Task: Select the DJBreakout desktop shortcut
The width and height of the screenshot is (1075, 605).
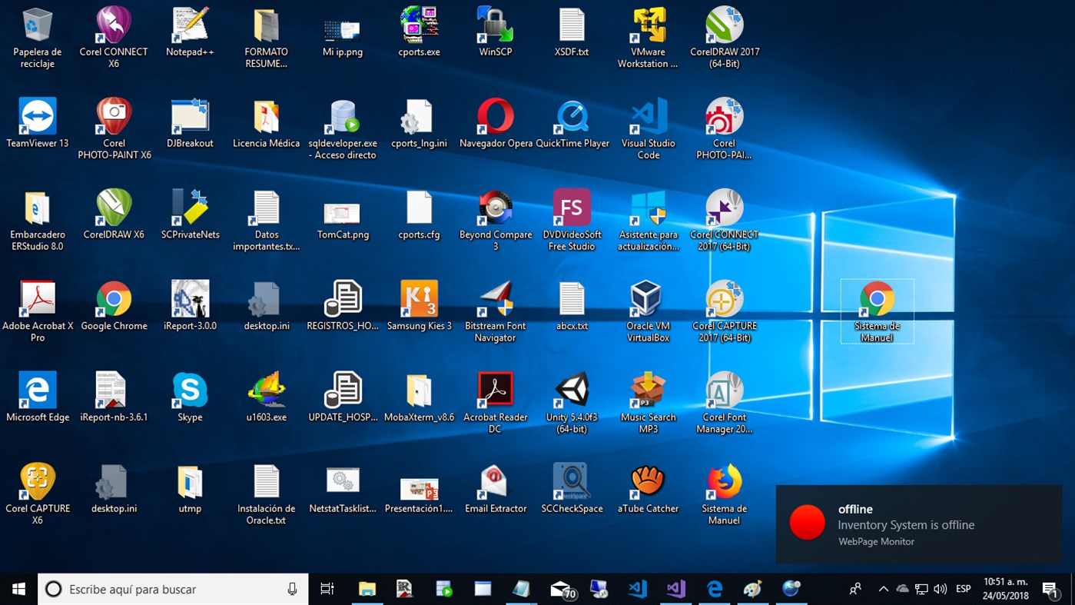Action: pos(190,124)
